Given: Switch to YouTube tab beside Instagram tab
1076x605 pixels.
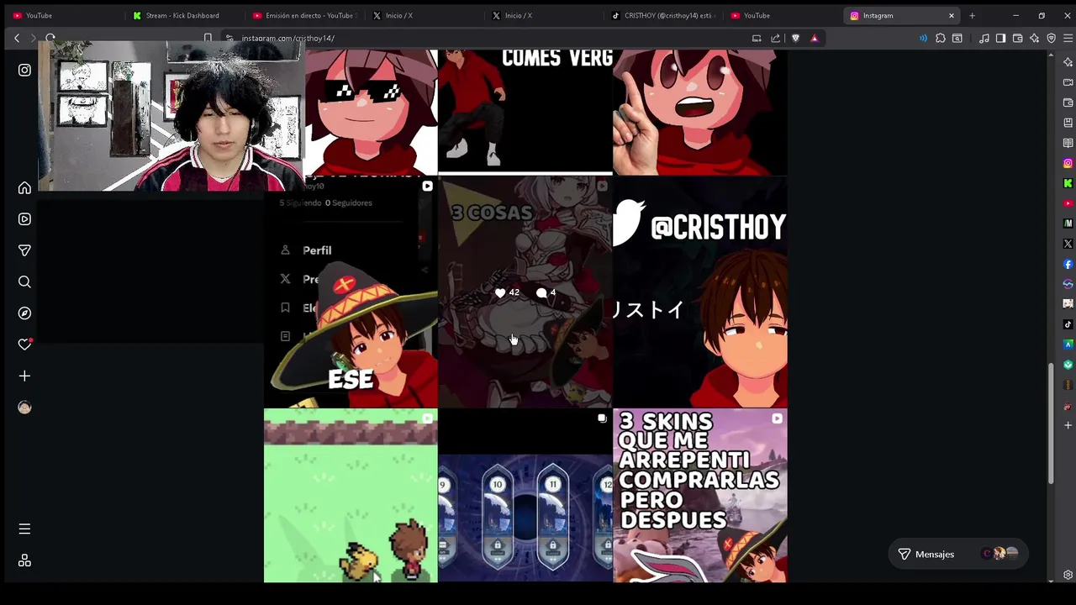Looking at the screenshot, I should click(781, 15).
